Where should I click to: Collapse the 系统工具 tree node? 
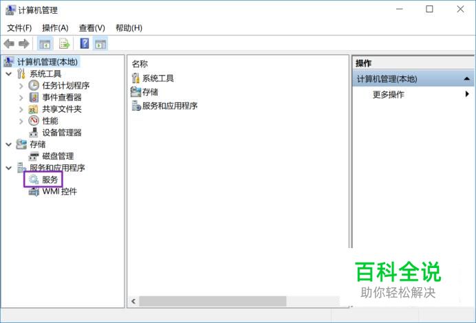pos(8,74)
